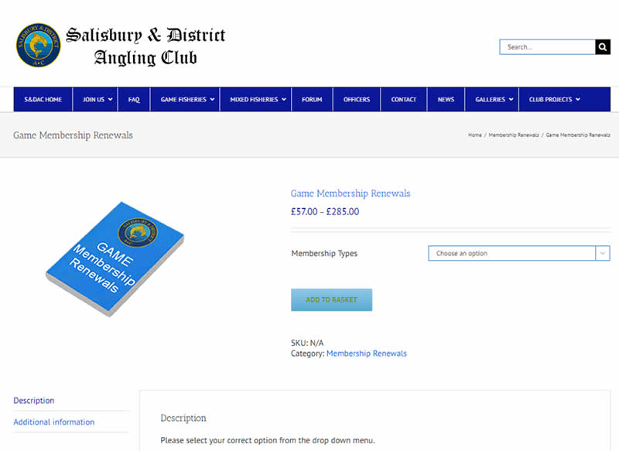Click the GAME Membership Renewals product image
Screen dimensions: 619x451
click(x=115, y=259)
